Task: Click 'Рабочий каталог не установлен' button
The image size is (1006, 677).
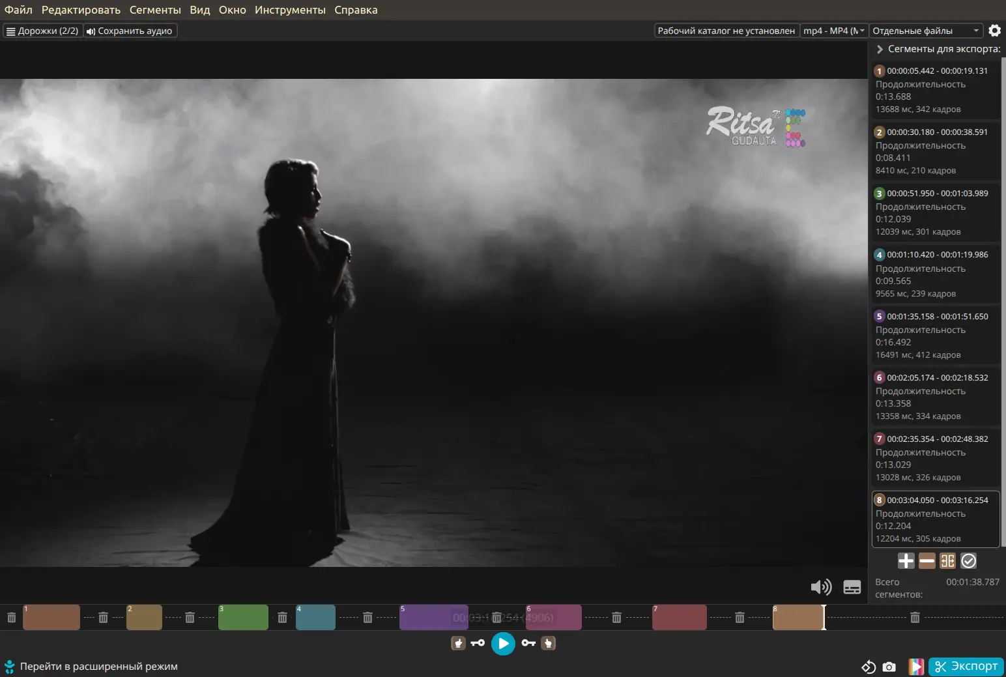Action: tap(726, 31)
